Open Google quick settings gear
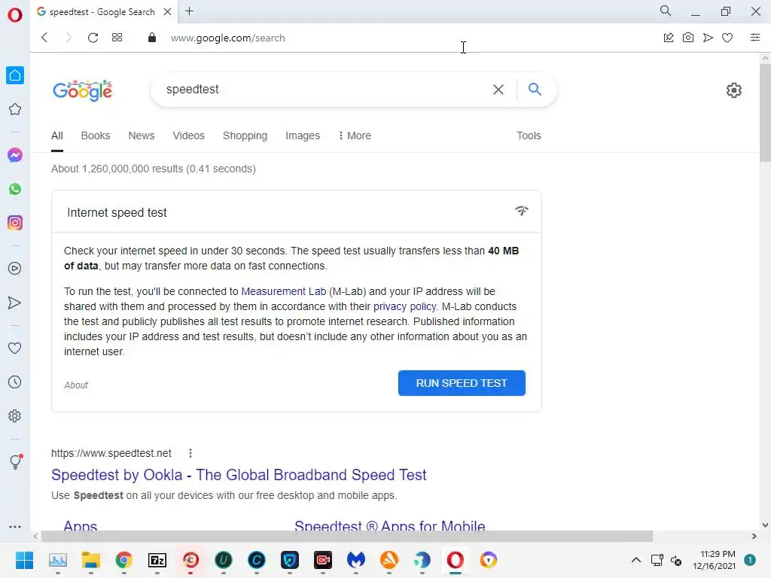 (733, 90)
